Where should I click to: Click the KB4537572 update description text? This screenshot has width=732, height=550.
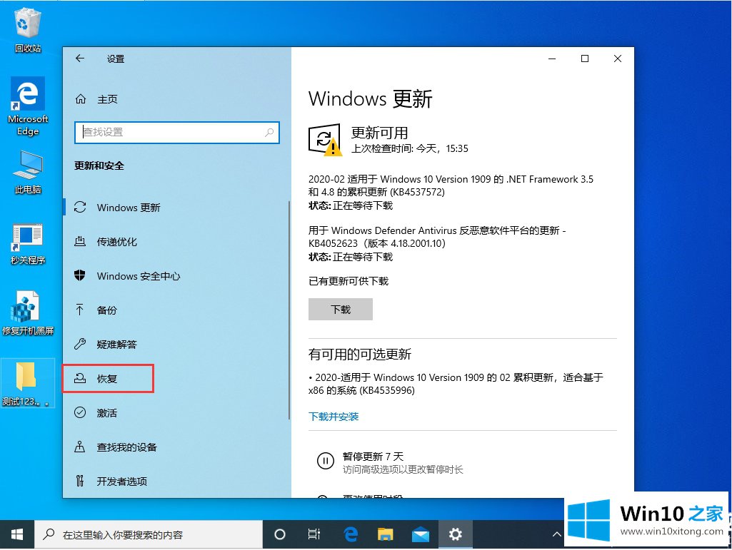[451, 185]
